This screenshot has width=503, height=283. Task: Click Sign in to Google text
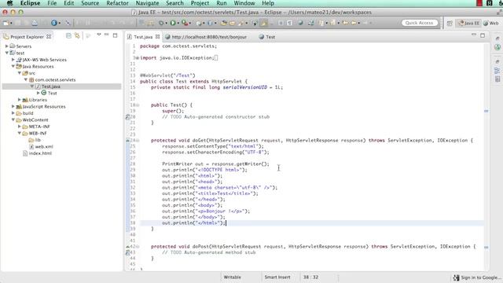click(x=480, y=277)
